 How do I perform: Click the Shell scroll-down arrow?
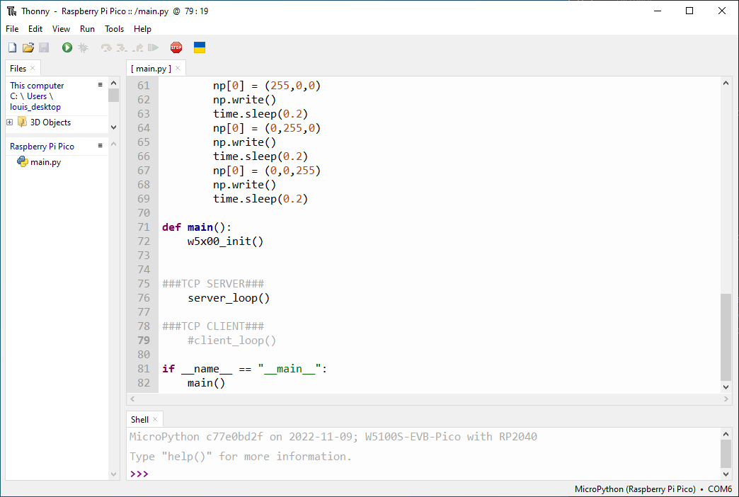(726, 474)
